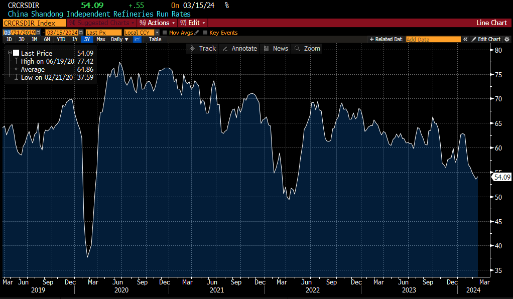Click the Last Price white color swatch
513x299 pixels.
pyautogui.click(x=16, y=53)
